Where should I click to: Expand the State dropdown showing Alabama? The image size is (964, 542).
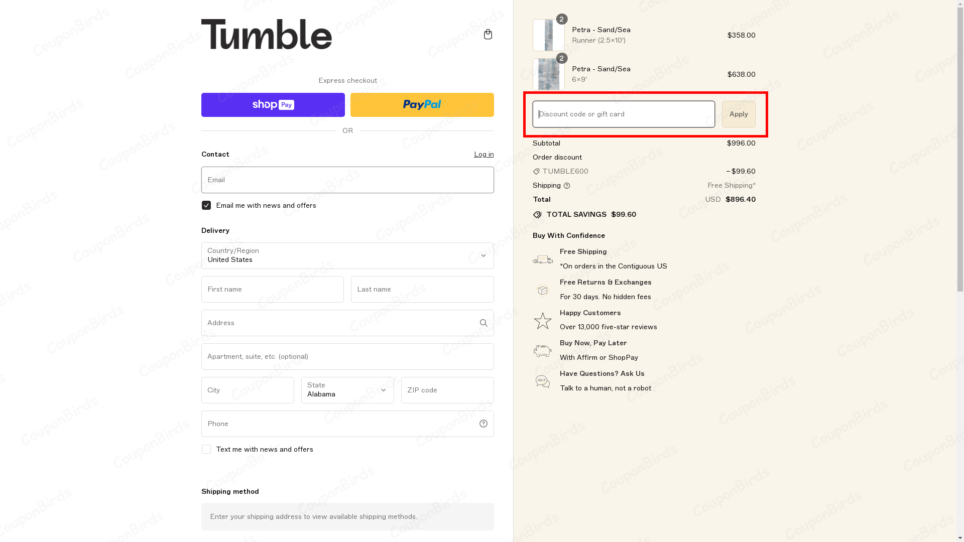pyautogui.click(x=347, y=390)
